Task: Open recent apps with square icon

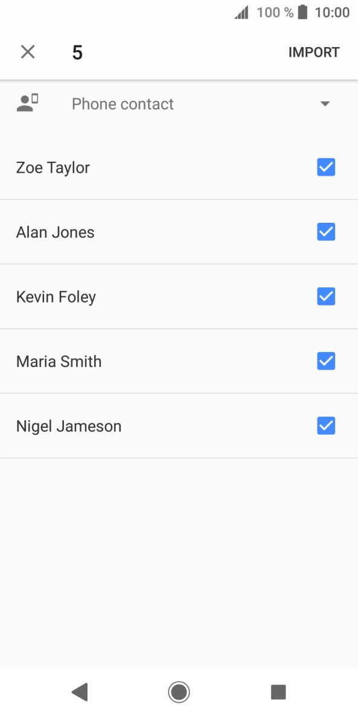Action: [278, 692]
